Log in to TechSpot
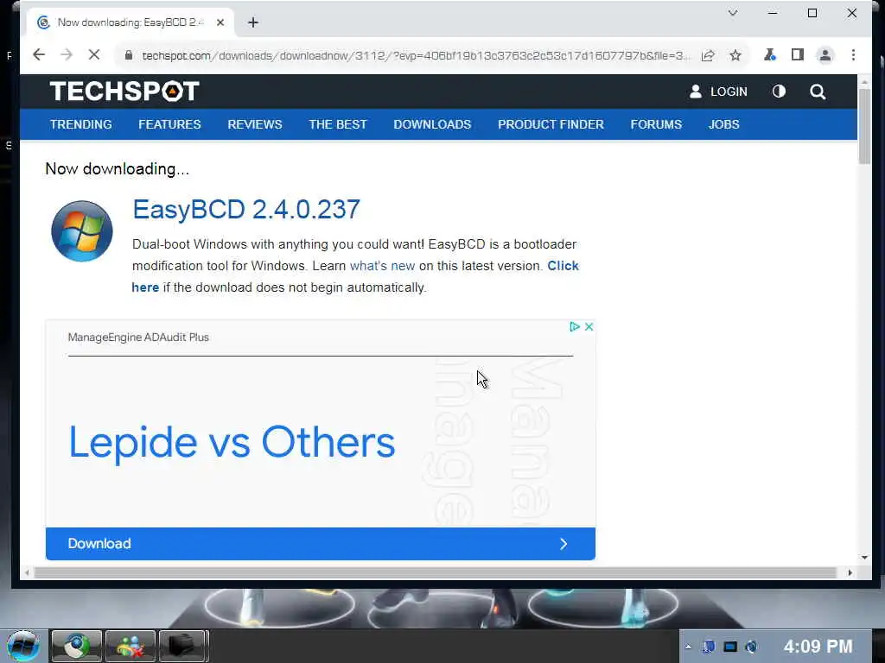 [x=718, y=92]
